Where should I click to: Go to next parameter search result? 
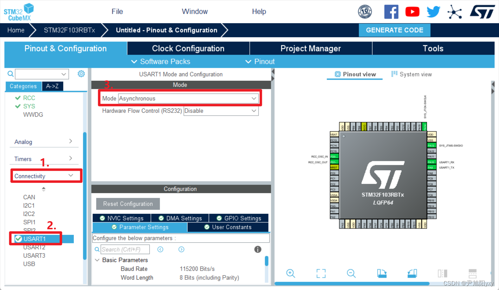[x=181, y=249]
